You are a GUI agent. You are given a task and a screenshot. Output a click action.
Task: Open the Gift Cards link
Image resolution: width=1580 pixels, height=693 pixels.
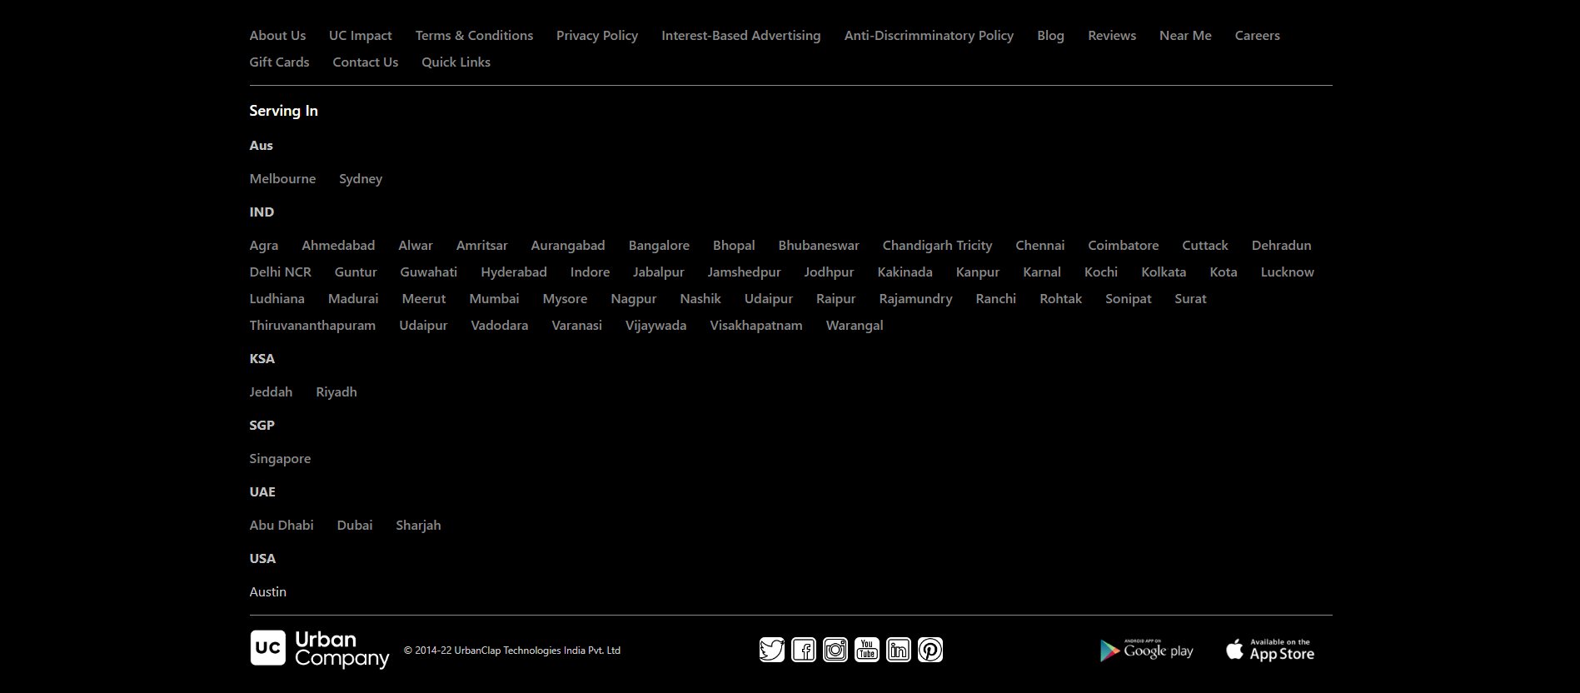(x=279, y=62)
